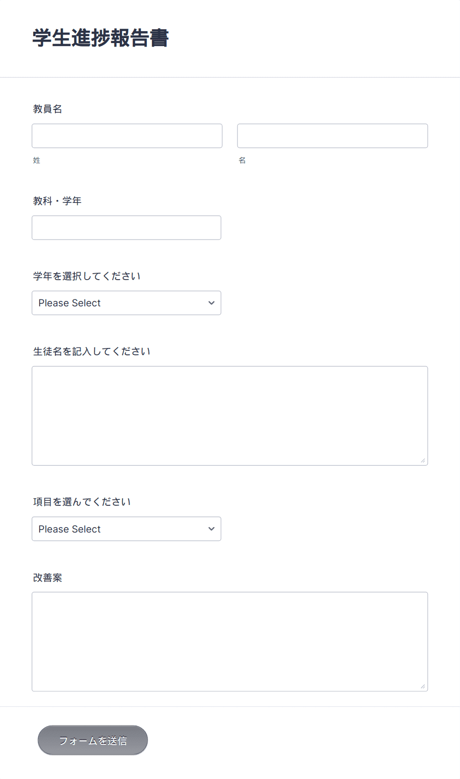
Task: Click the 項目を選んでください label
Action: [x=82, y=502]
